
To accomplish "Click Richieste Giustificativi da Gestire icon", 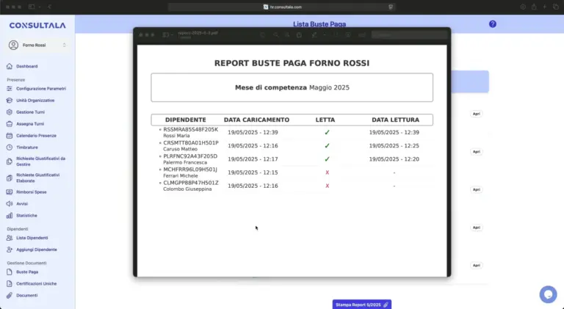I will [x=10, y=161].
